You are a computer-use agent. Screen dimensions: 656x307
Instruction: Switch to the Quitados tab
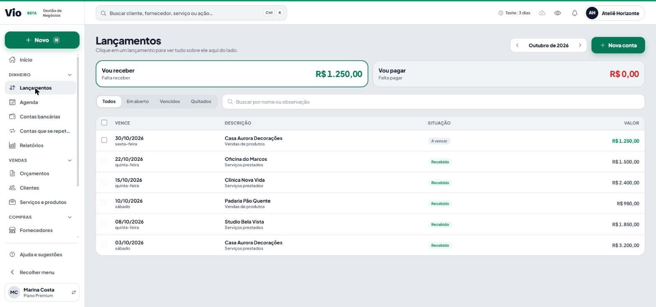[x=201, y=101]
